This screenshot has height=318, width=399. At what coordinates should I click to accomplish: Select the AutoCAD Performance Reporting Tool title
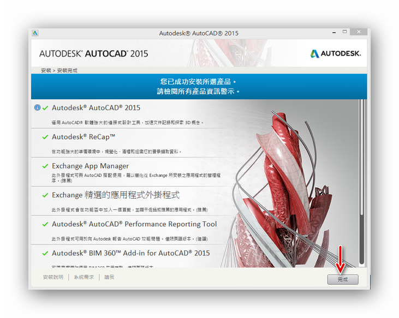(134, 224)
